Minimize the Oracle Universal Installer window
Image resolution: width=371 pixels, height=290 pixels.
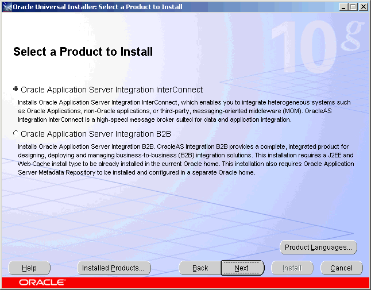(343, 7)
